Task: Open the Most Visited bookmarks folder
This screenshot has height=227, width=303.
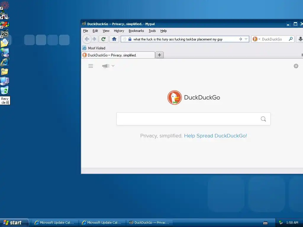Action: coord(94,48)
